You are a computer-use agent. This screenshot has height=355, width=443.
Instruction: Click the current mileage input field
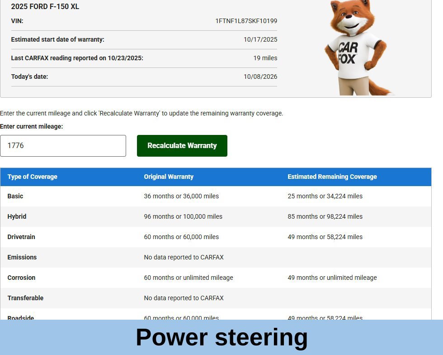point(63,145)
